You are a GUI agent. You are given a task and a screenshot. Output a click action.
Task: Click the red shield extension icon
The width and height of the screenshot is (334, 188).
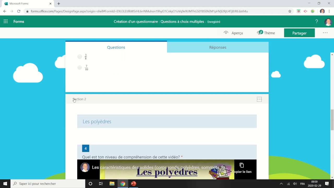coord(299,11)
